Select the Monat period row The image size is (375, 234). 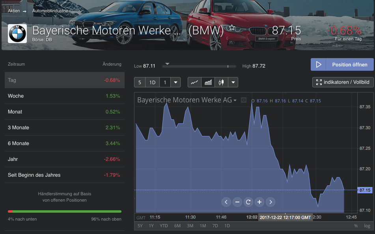[65, 112]
